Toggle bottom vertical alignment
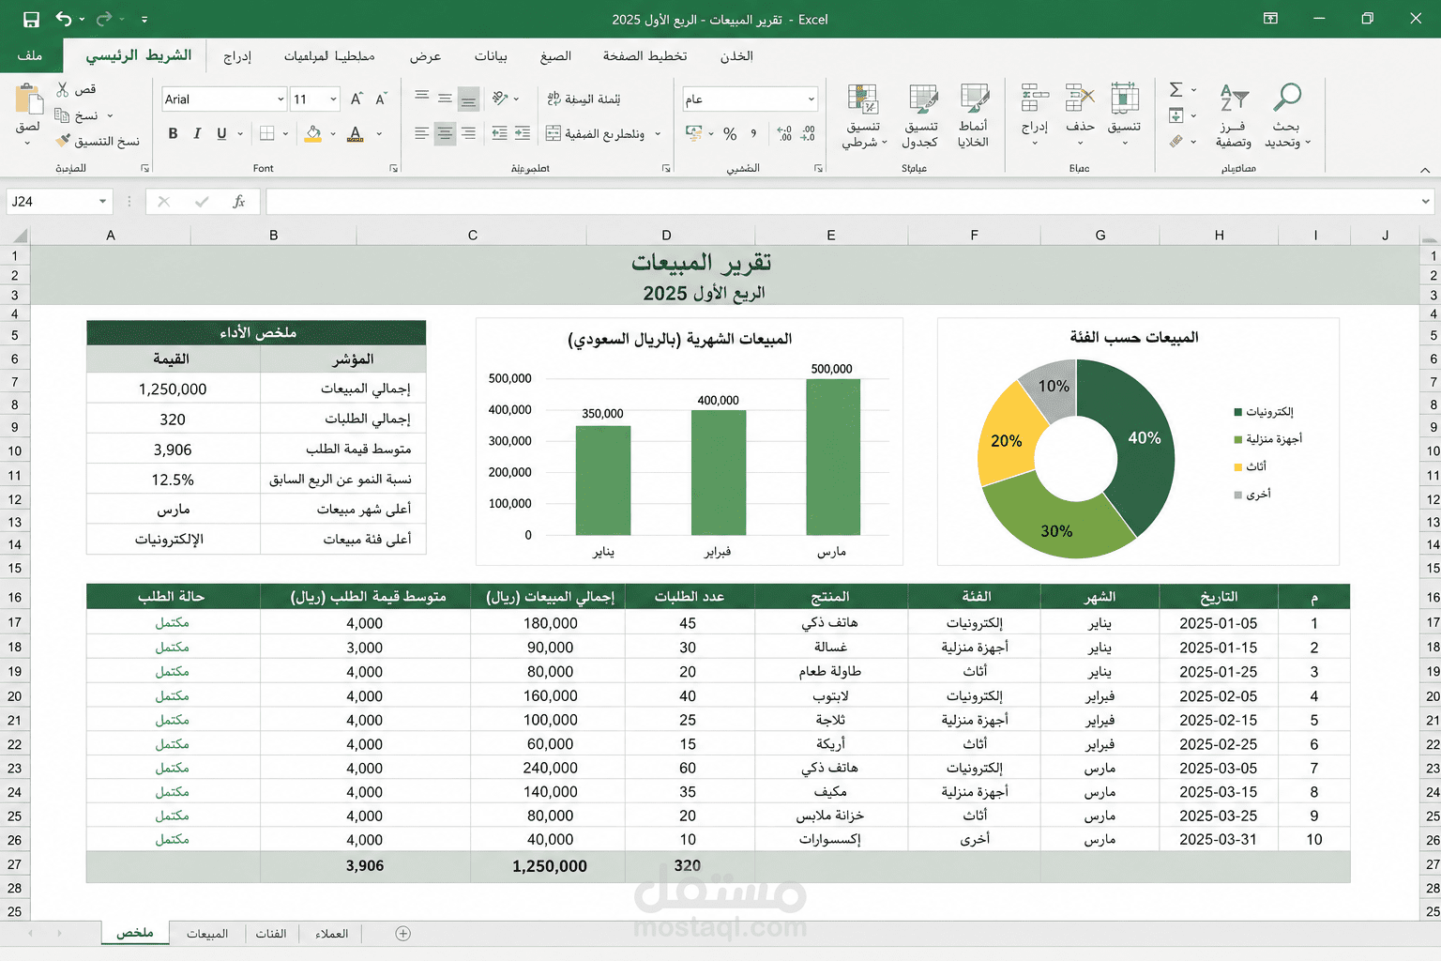 [468, 99]
